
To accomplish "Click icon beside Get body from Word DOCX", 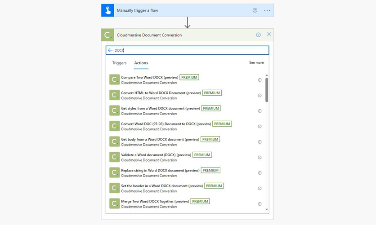I will (x=114, y=142).
